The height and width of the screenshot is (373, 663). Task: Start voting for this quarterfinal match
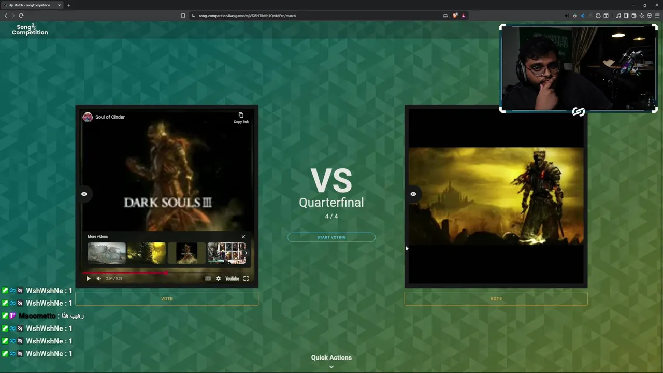point(331,237)
